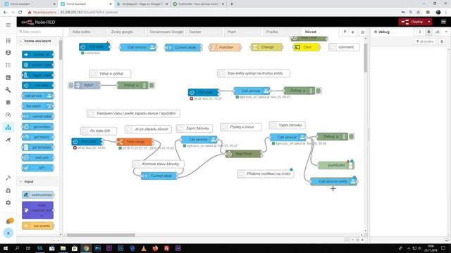Toggle Debug node output after Inject

(152, 85)
